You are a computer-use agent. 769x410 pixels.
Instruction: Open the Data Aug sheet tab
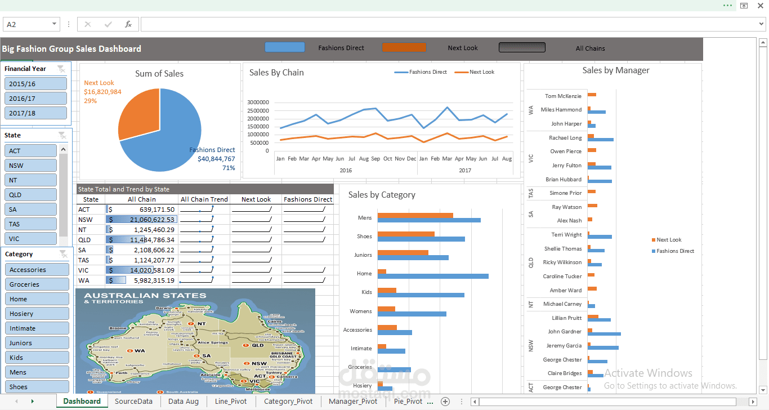point(183,401)
